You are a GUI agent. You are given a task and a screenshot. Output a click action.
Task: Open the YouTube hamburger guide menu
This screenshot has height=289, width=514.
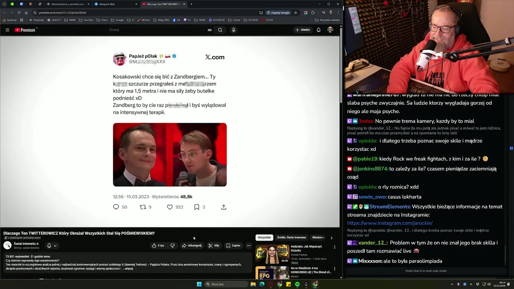[7, 30]
